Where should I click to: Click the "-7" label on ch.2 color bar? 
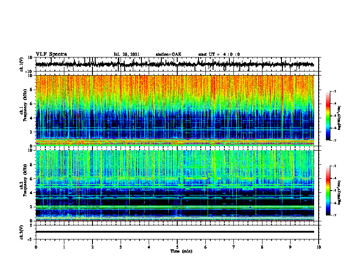tap(335, 215)
